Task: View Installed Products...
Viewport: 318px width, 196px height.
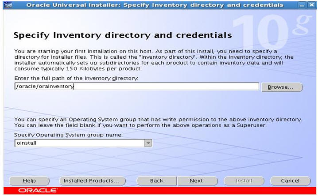Action: click(x=92, y=181)
